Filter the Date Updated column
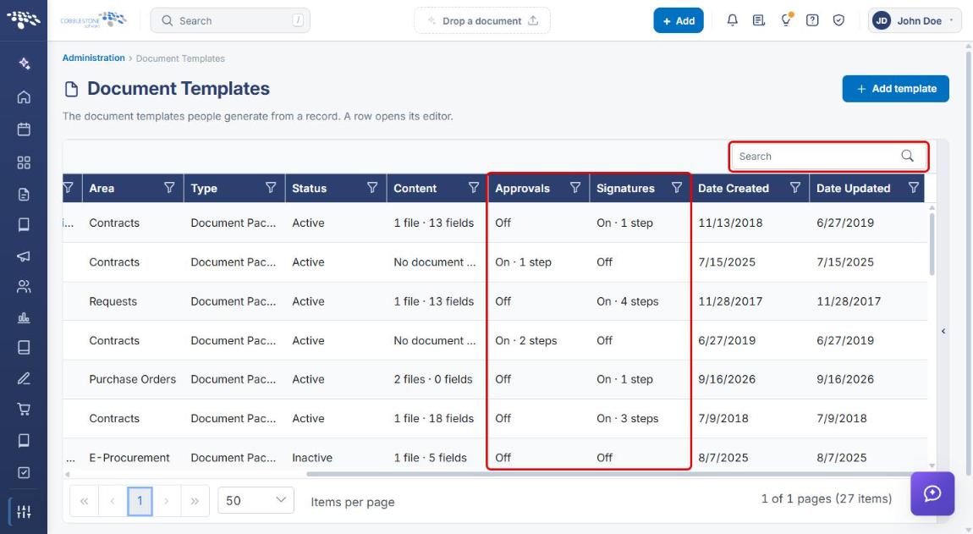 click(914, 188)
